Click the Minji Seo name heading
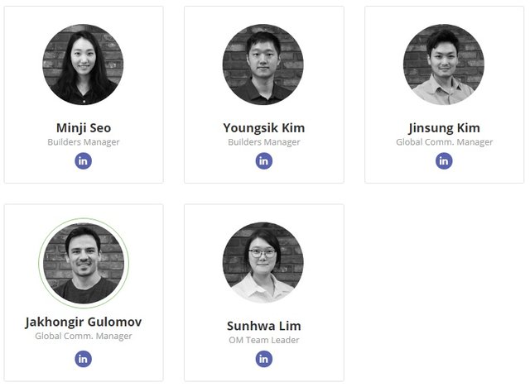The image size is (530, 387). [83, 127]
